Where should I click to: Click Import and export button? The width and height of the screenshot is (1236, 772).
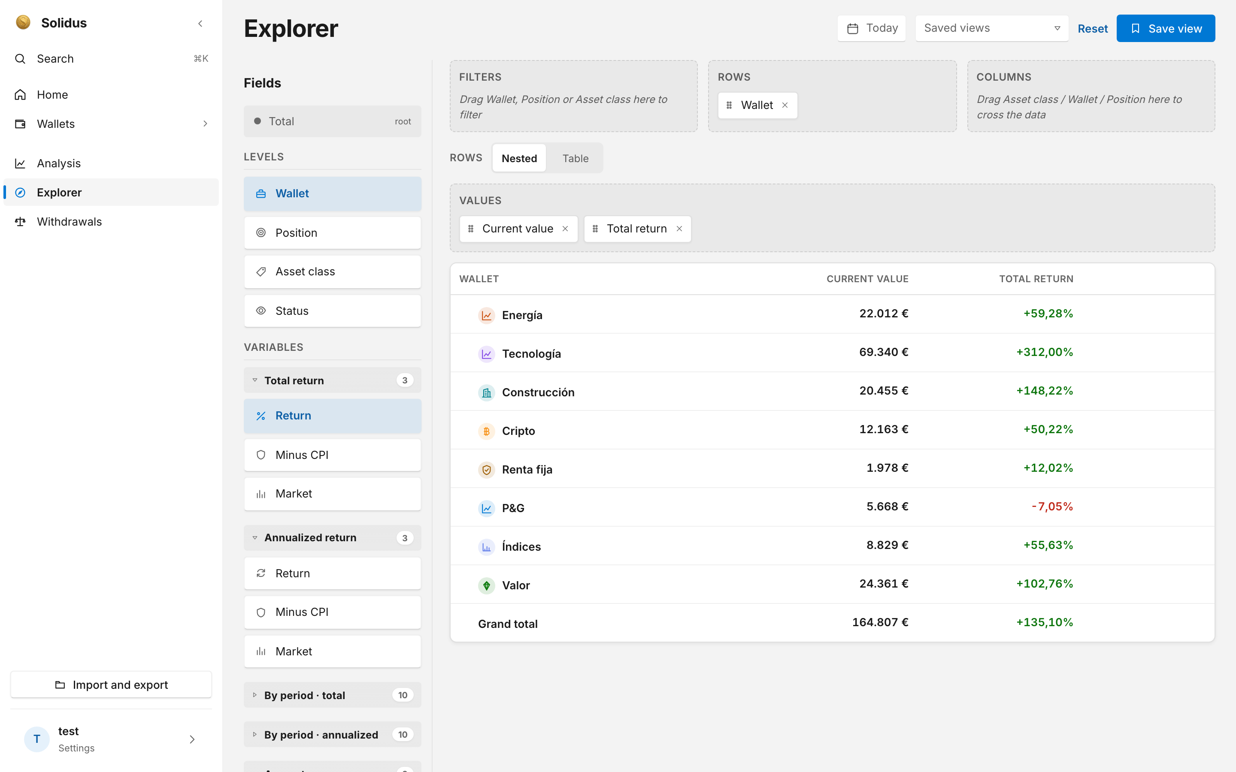pos(111,685)
